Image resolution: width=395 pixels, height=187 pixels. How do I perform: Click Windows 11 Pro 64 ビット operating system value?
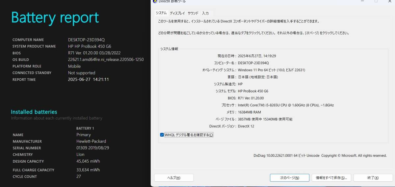point(271,70)
